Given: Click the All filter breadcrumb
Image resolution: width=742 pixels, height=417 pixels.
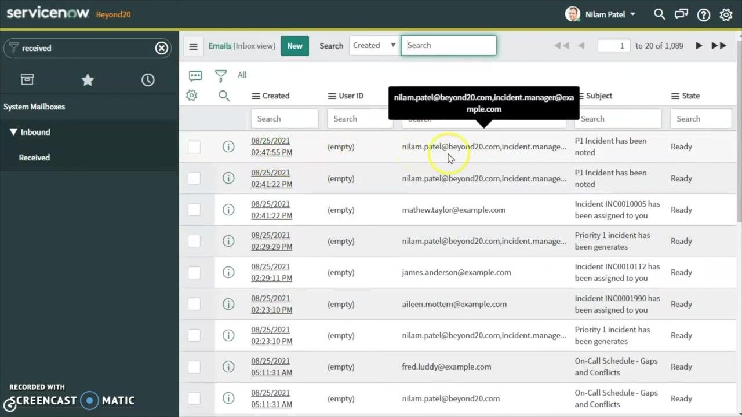Looking at the screenshot, I should point(242,75).
